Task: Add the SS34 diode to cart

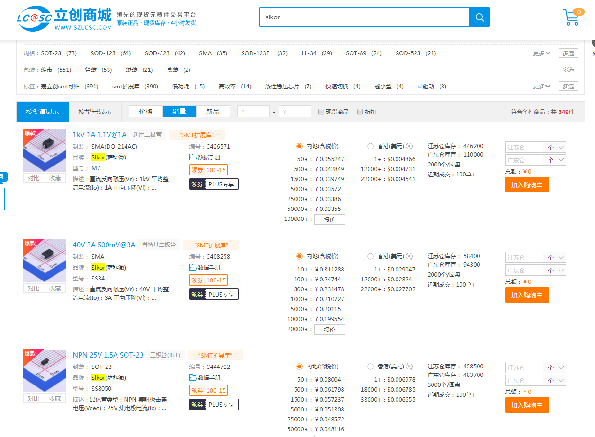Action: (527, 295)
